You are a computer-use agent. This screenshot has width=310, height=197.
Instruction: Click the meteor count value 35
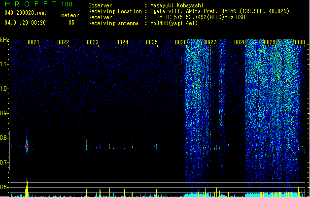(x=71, y=23)
